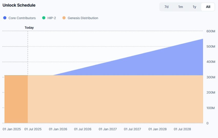The height and width of the screenshot is (138, 218).
Task: Click the Unlock Schedule heading
Action: pos(19,5)
